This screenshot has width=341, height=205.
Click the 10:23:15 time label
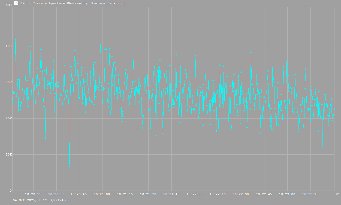[x=310, y=194]
